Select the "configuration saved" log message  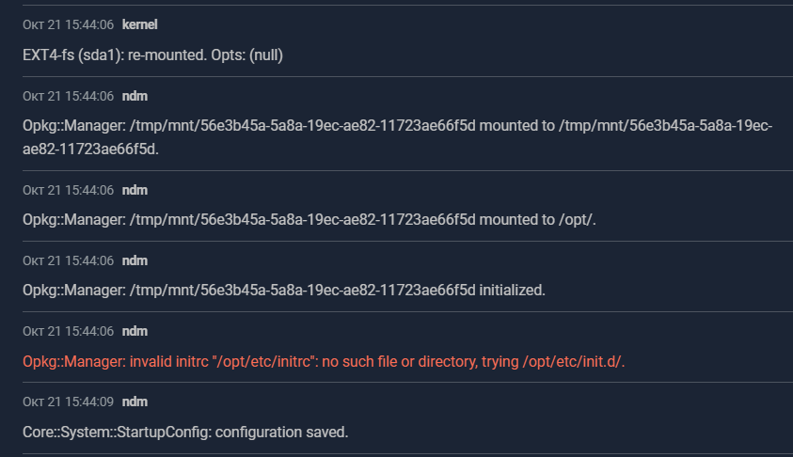pos(185,432)
